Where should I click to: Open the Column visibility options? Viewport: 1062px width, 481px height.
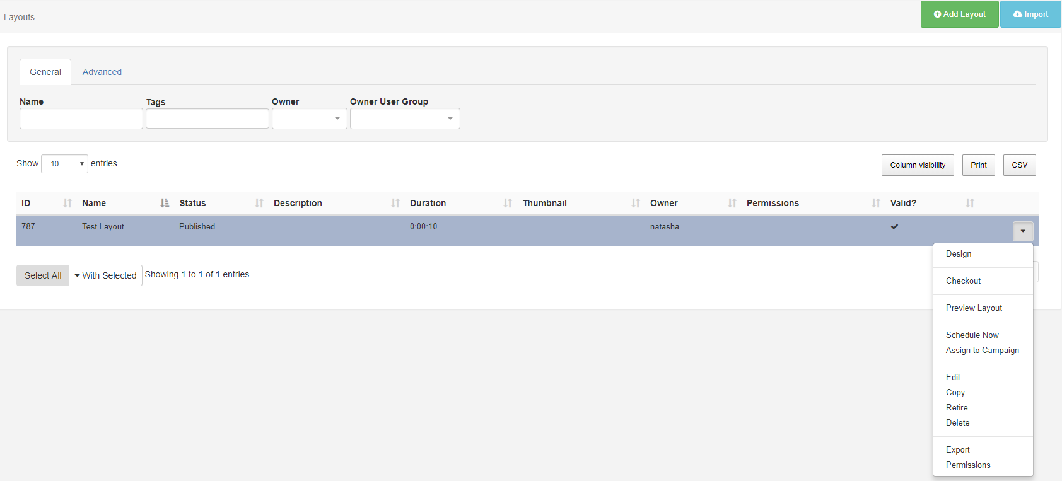(918, 165)
